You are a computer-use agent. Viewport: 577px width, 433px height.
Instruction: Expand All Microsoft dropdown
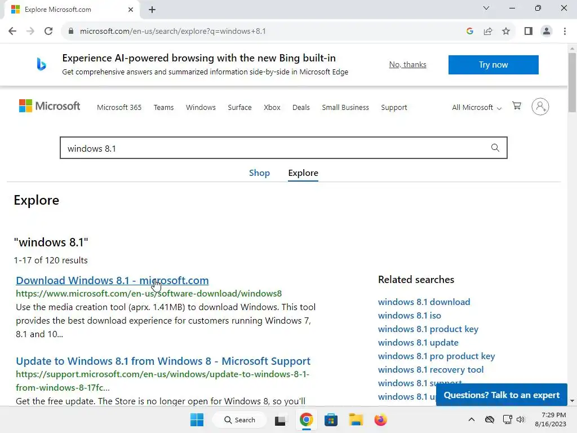[477, 108]
